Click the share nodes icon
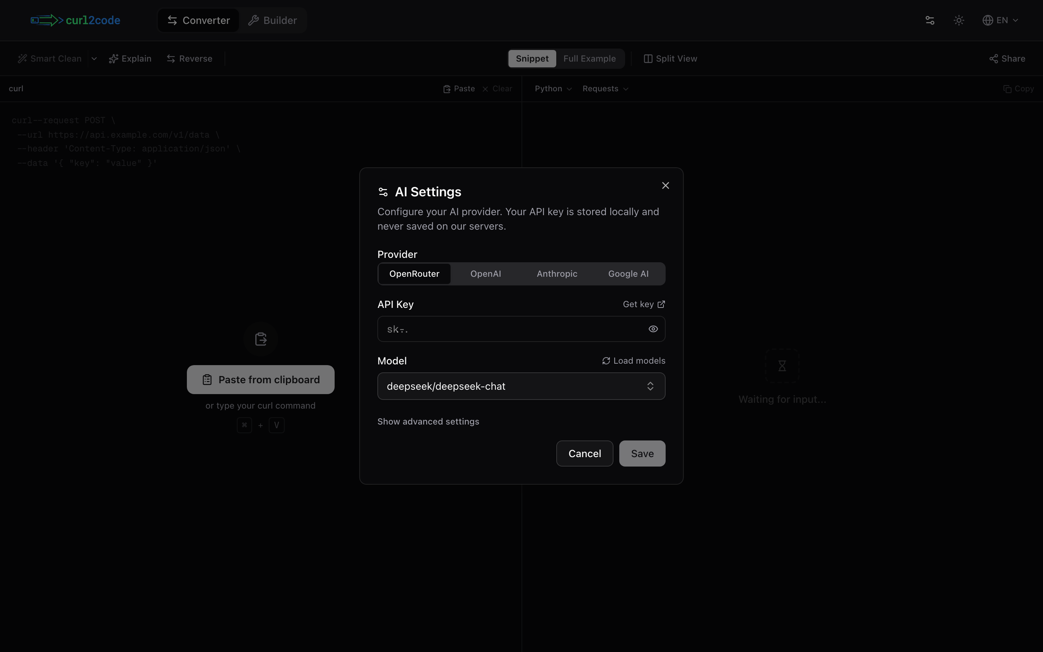The image size is (1043, 652). click(x=993, y=59)
